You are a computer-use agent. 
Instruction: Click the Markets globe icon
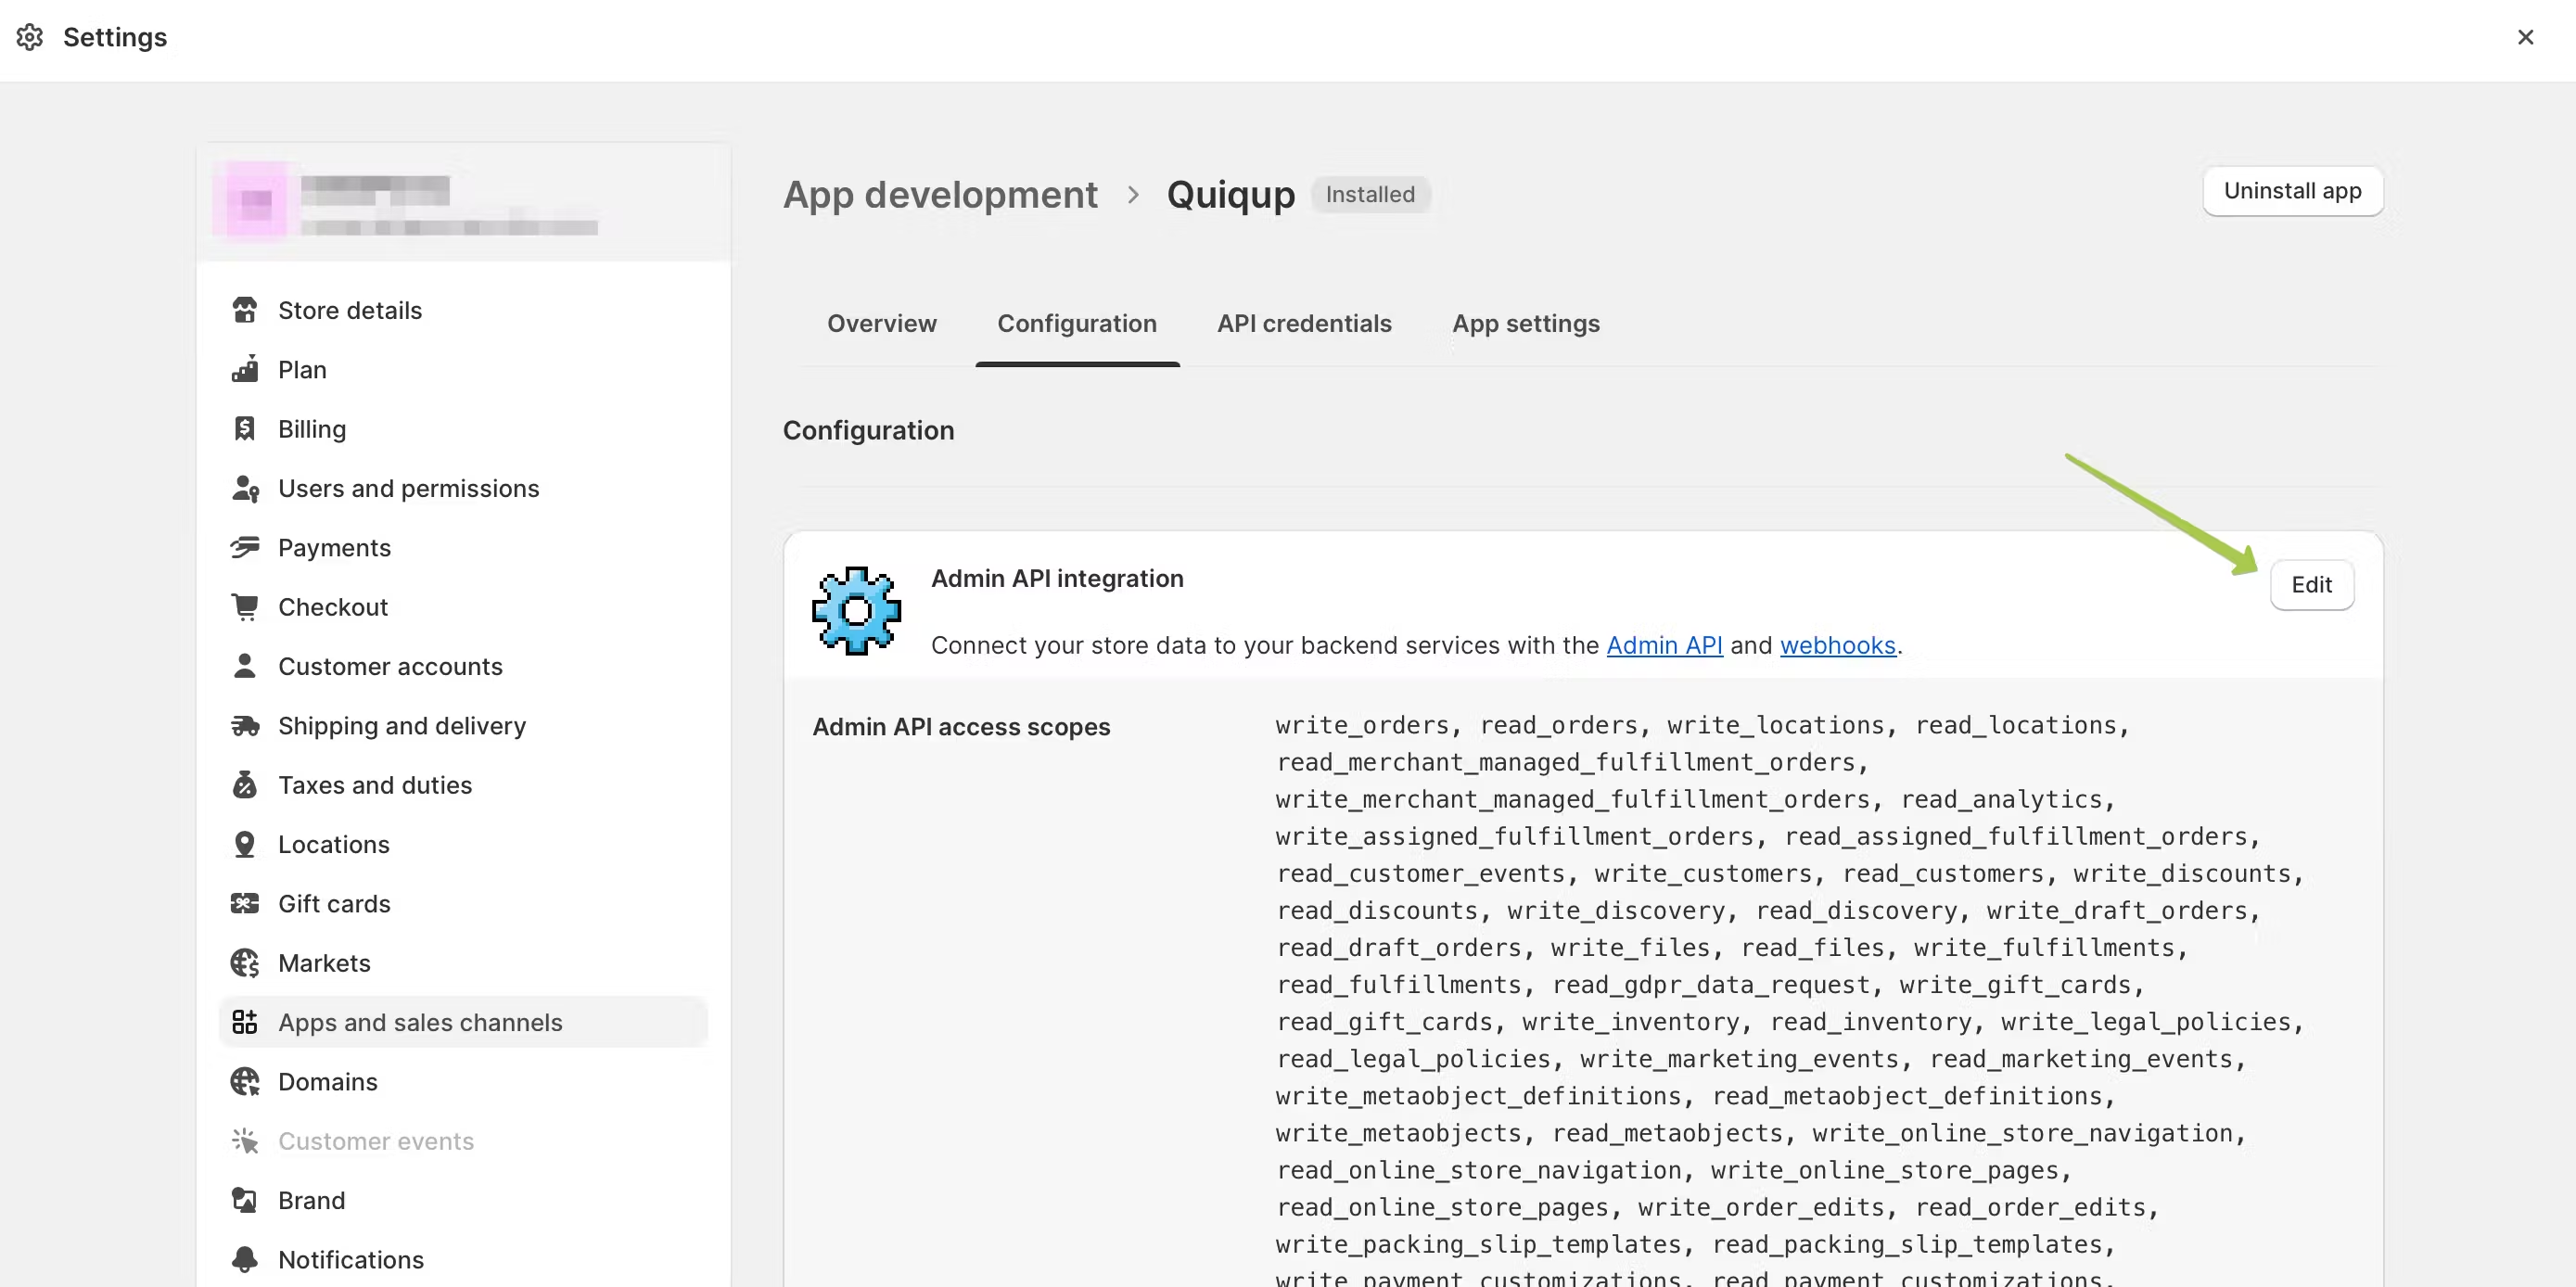click(244, 963)
